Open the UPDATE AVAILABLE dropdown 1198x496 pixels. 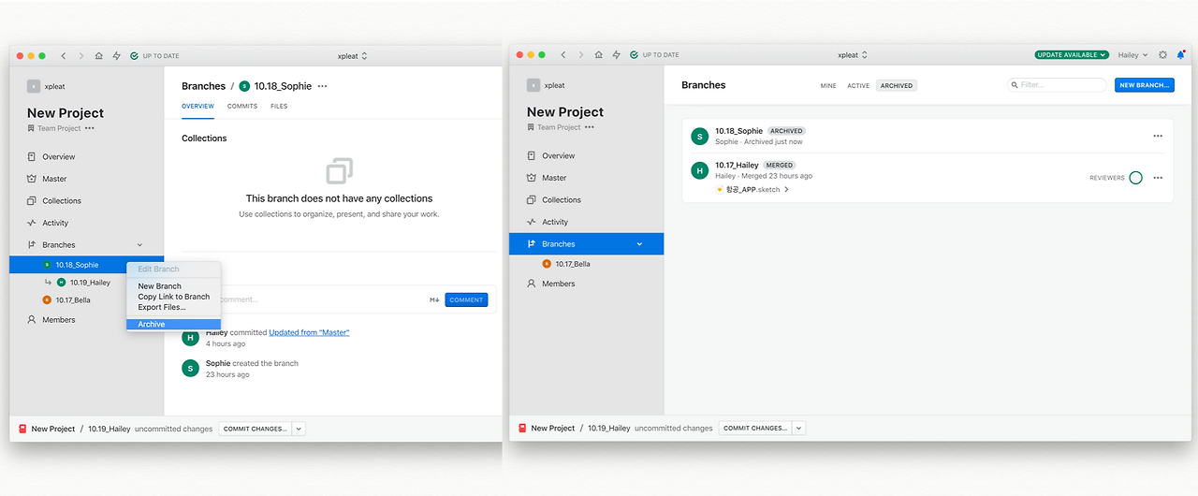pyautogui.click(x=1072, y=55)
